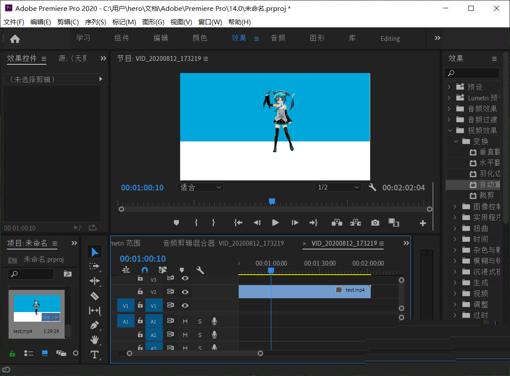Select the Hand tool
This screenshot has width=510, height=376.
(95, 339)
